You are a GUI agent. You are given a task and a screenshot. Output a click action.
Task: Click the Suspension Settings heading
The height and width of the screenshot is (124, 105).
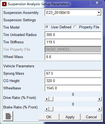pos(20,20)
